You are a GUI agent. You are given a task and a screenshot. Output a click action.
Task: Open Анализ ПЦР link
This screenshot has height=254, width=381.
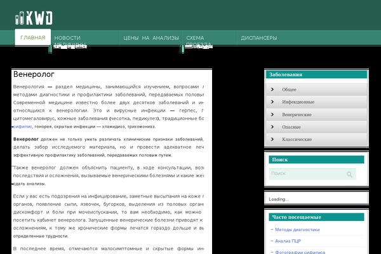pyautogui.click(x=288, y=241)
